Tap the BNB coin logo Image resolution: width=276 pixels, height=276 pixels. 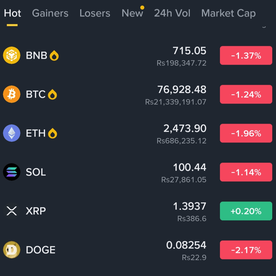click(12, 55)
